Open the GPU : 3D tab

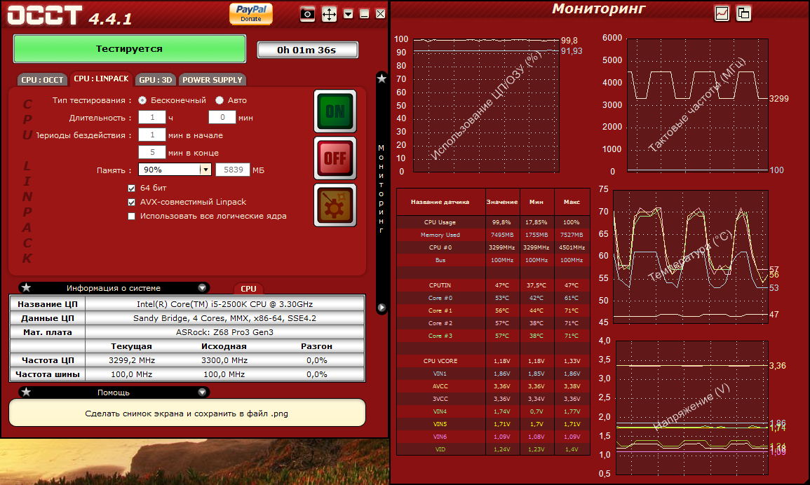[x=155, y=79]
